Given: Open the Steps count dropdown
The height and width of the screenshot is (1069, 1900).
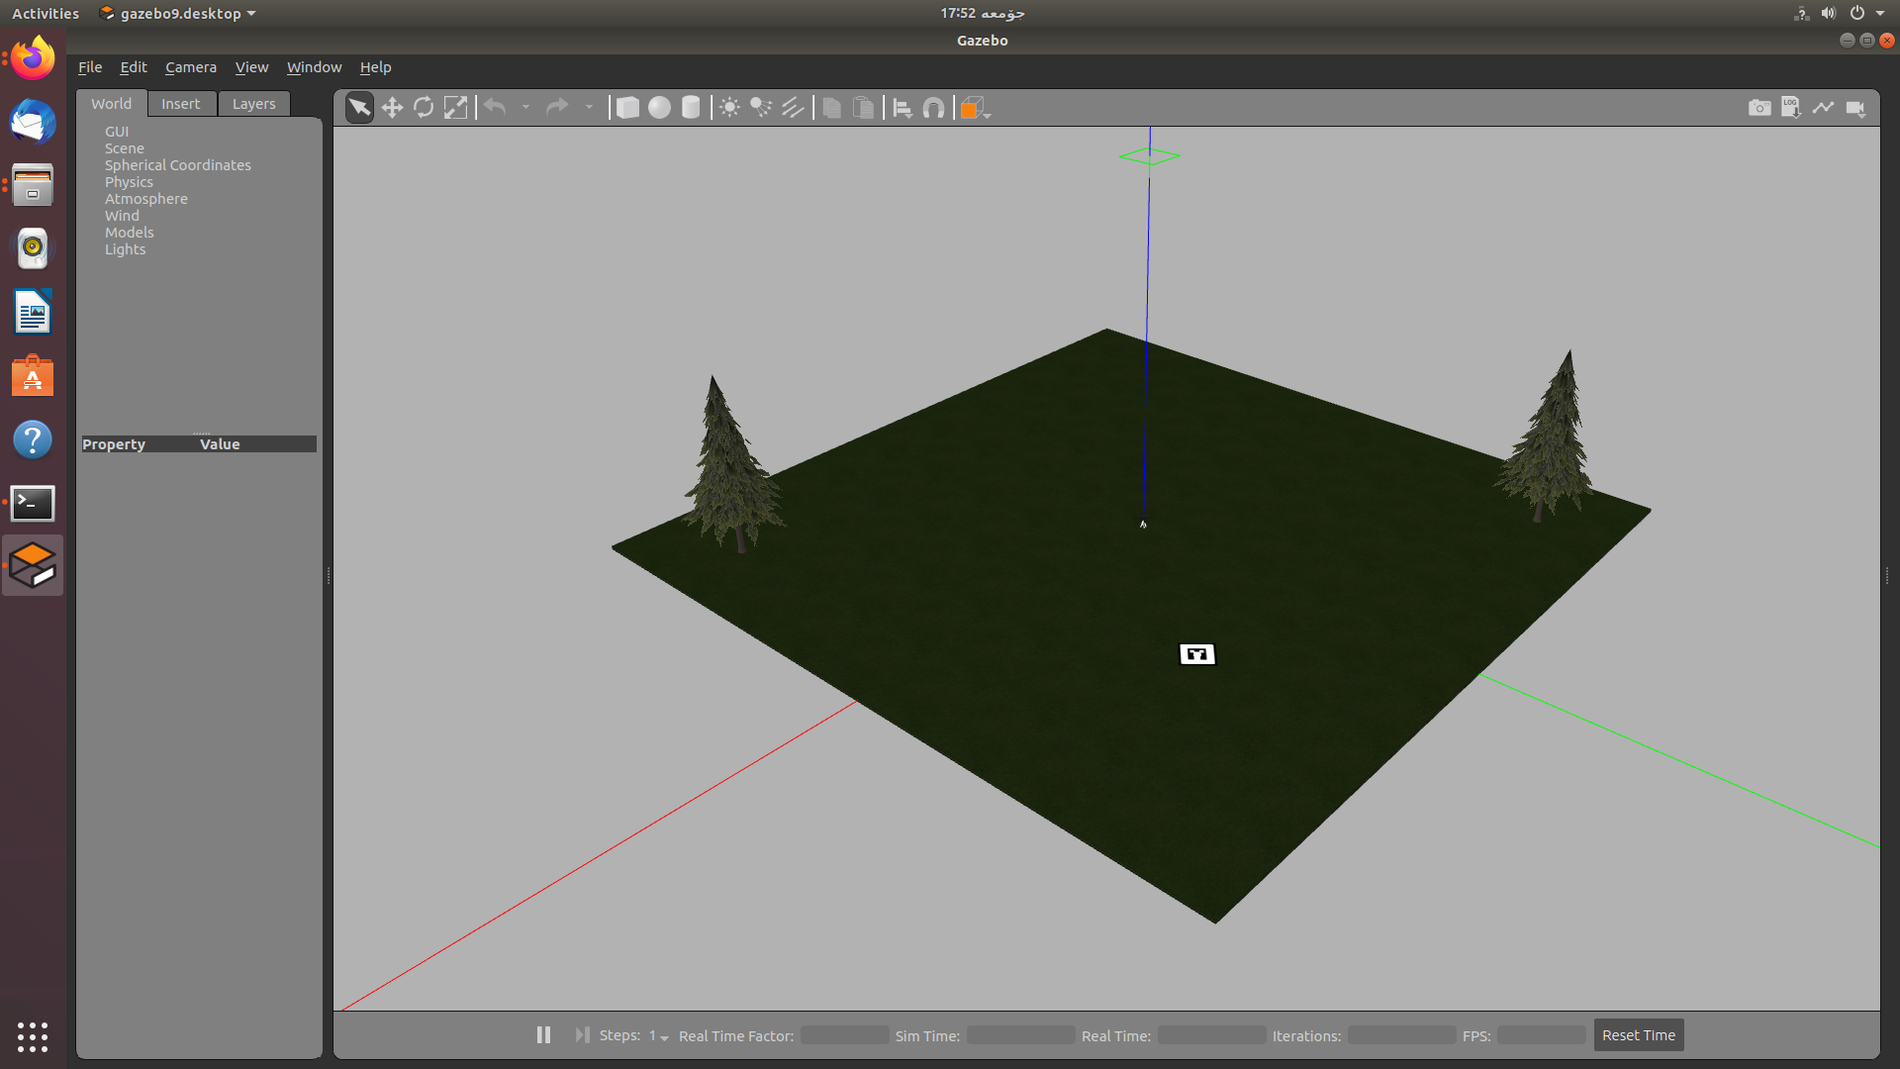Looking at the screenshot, I should tap(662, 1035).
